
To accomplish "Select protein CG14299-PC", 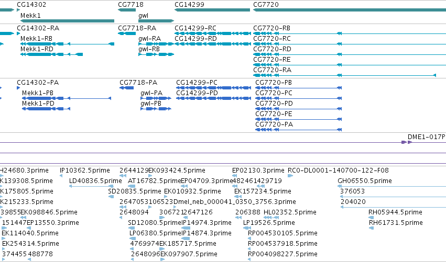I will pyautogui.click(x=197, y=83).
